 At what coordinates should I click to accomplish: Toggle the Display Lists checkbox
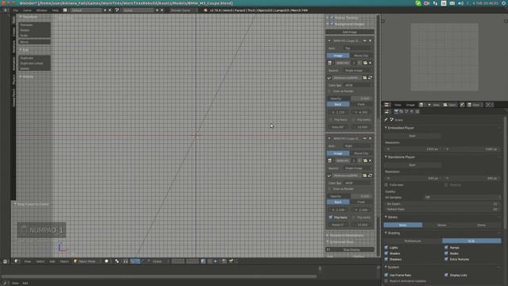(x=446, y=276)
